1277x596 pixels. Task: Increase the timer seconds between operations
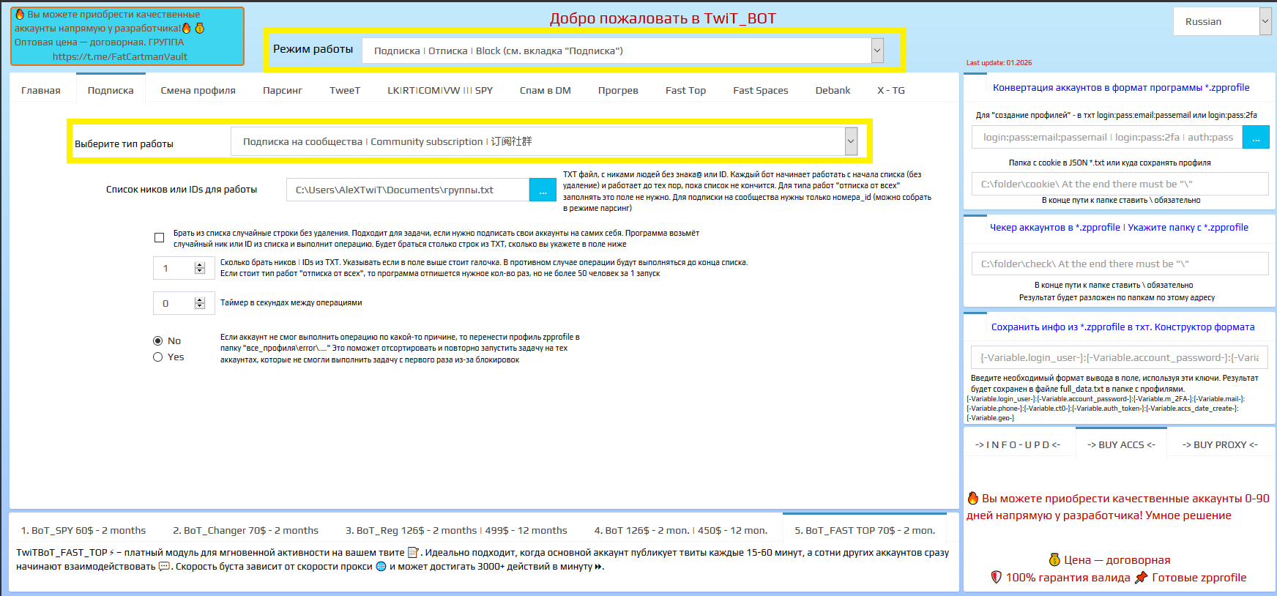point(200,299)
